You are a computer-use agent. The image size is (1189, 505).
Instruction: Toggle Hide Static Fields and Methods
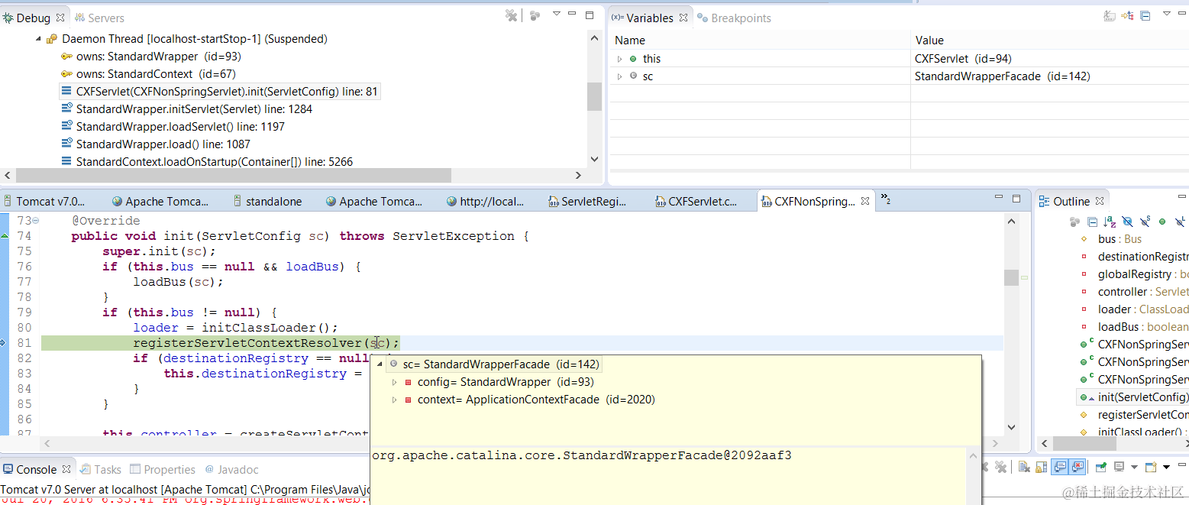[1145, 222]
